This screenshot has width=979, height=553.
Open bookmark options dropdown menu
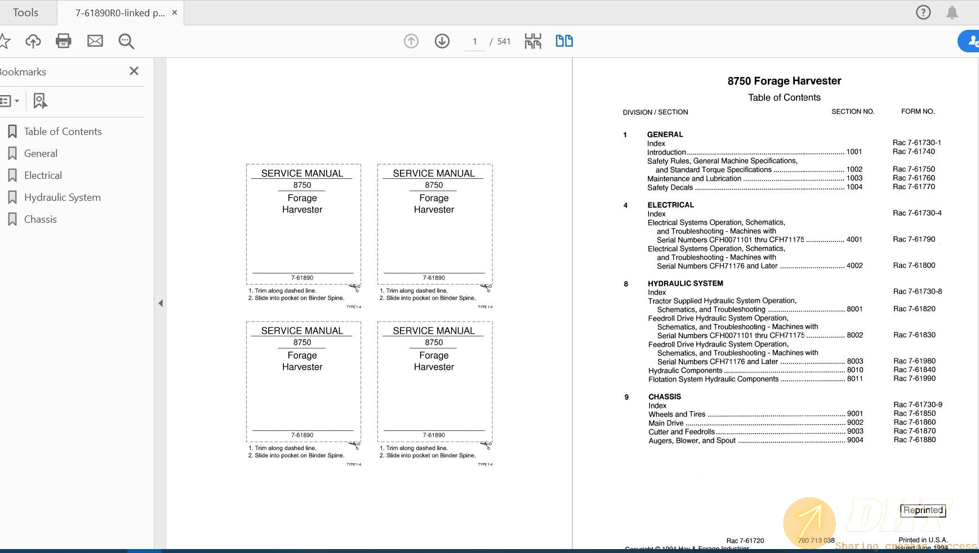(x=10, y=101)
